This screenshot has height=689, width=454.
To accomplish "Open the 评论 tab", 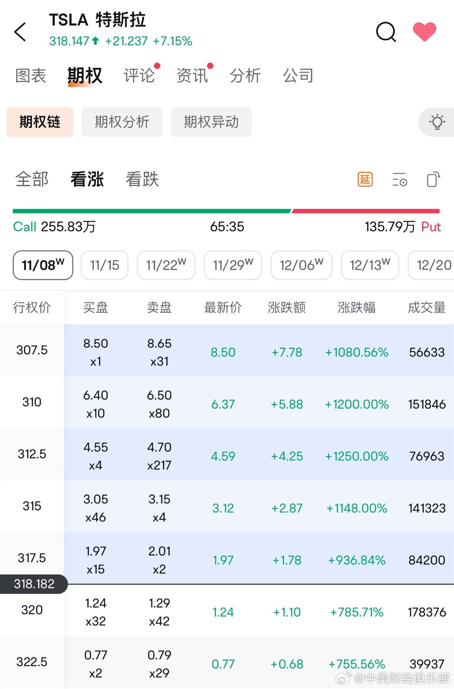I will click(x=139, y=76).
